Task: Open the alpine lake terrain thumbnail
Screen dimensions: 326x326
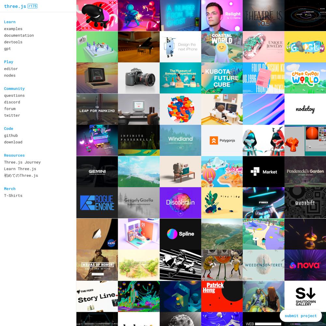Action: tap(222, 234)
